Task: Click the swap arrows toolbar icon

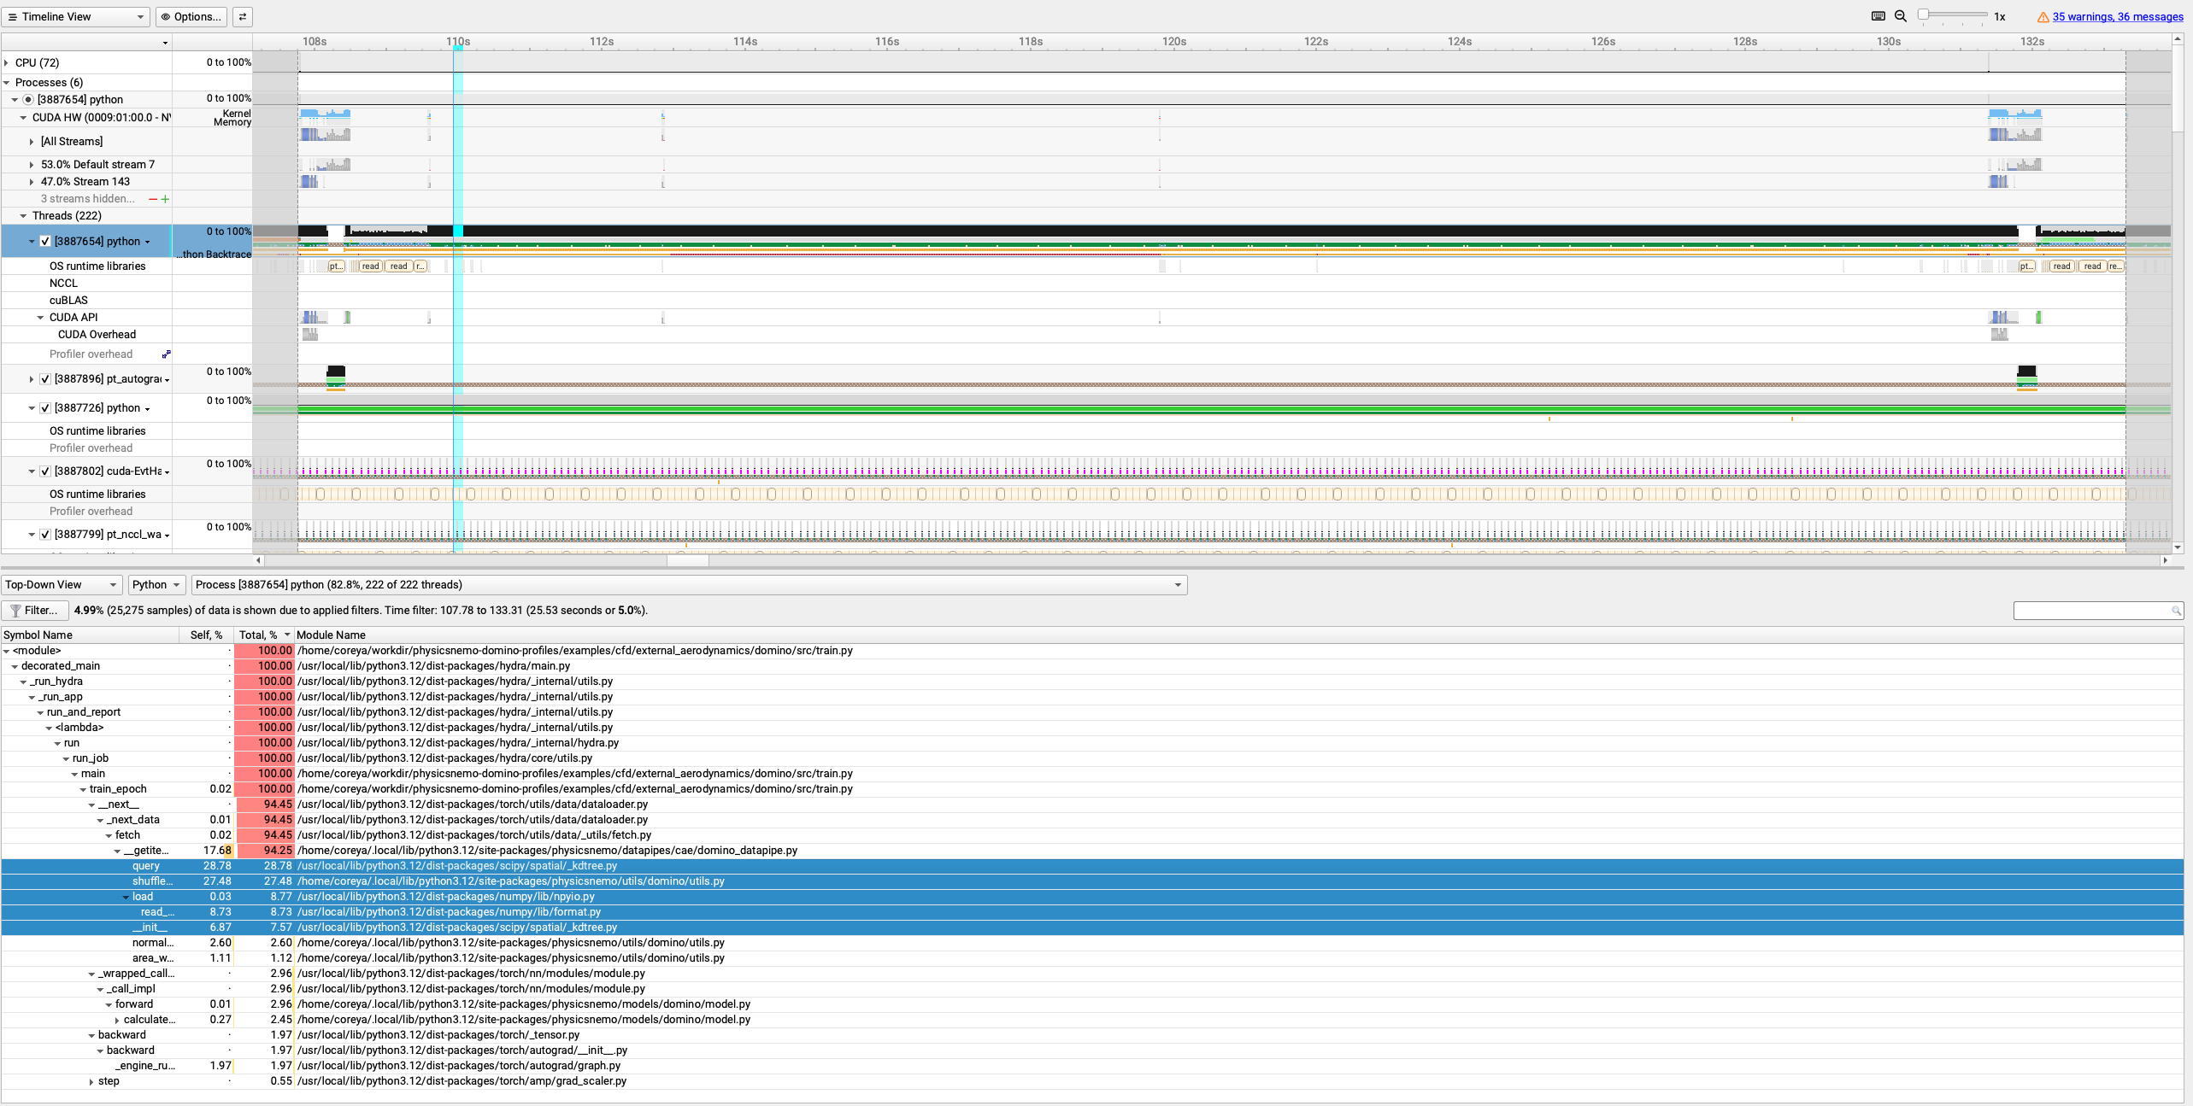Action: (x=243, y=17)
